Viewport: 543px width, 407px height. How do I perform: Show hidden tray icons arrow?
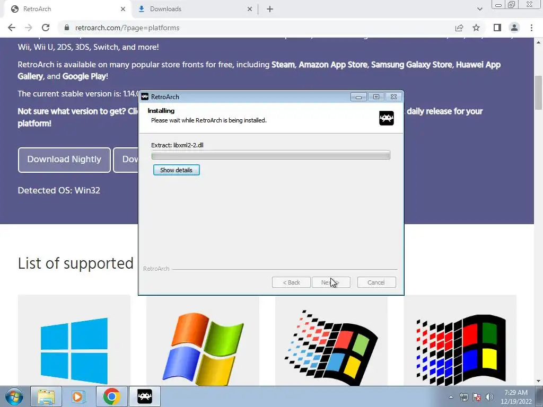coord(451,397)
